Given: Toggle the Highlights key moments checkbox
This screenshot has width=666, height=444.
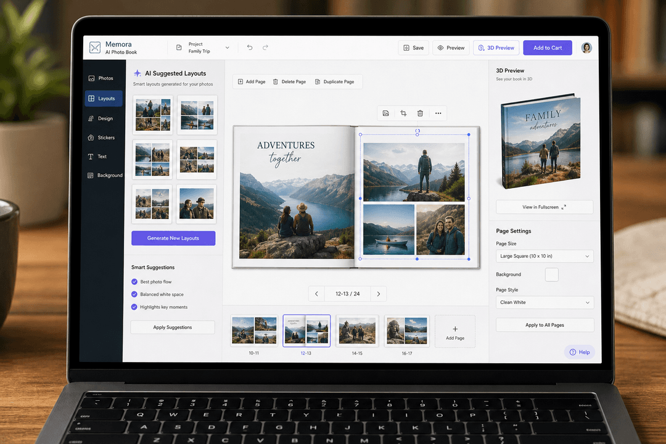Looking at the screenshot, I should click(134, 306).
